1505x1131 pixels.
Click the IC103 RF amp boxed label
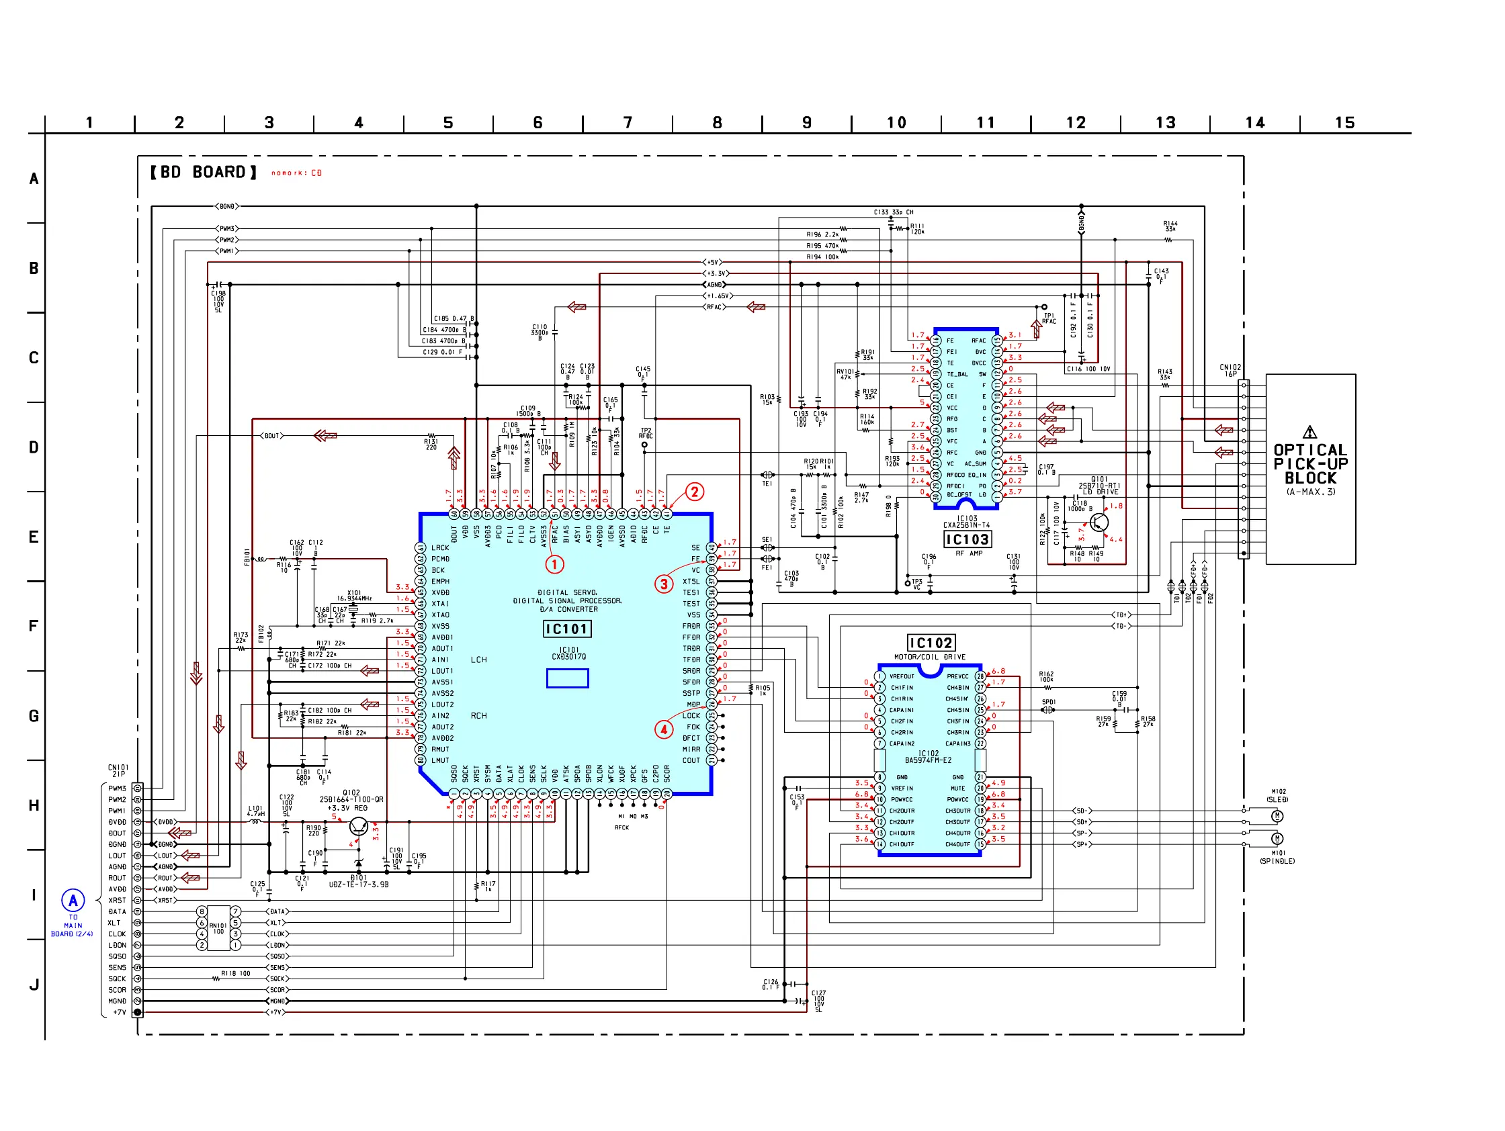pyautogui.click(x=967, y=539)
